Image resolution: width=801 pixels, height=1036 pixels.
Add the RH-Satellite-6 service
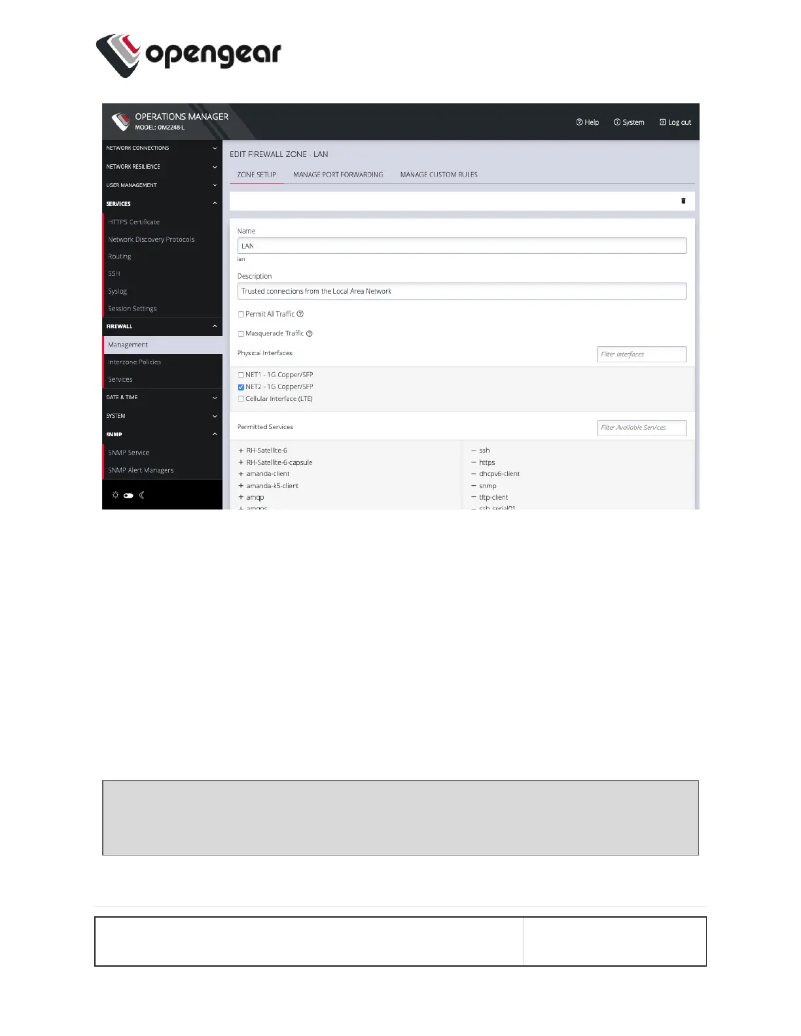241,451
